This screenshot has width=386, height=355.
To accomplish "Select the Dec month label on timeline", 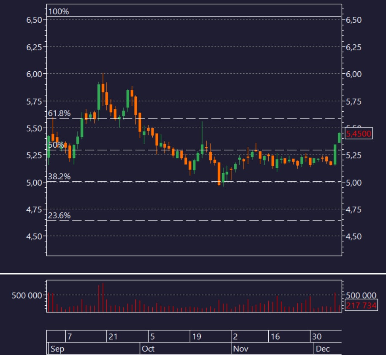I will tap(322, 349).
